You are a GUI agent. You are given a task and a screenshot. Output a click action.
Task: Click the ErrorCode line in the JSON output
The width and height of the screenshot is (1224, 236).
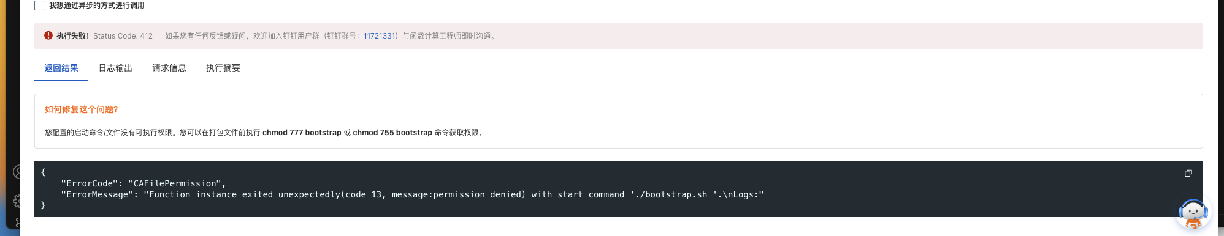coord(143,183)
